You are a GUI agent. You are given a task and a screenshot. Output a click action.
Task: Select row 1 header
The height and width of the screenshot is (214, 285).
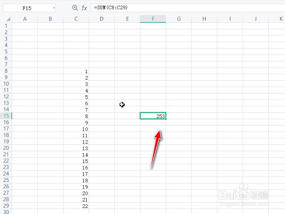[6, 26]
